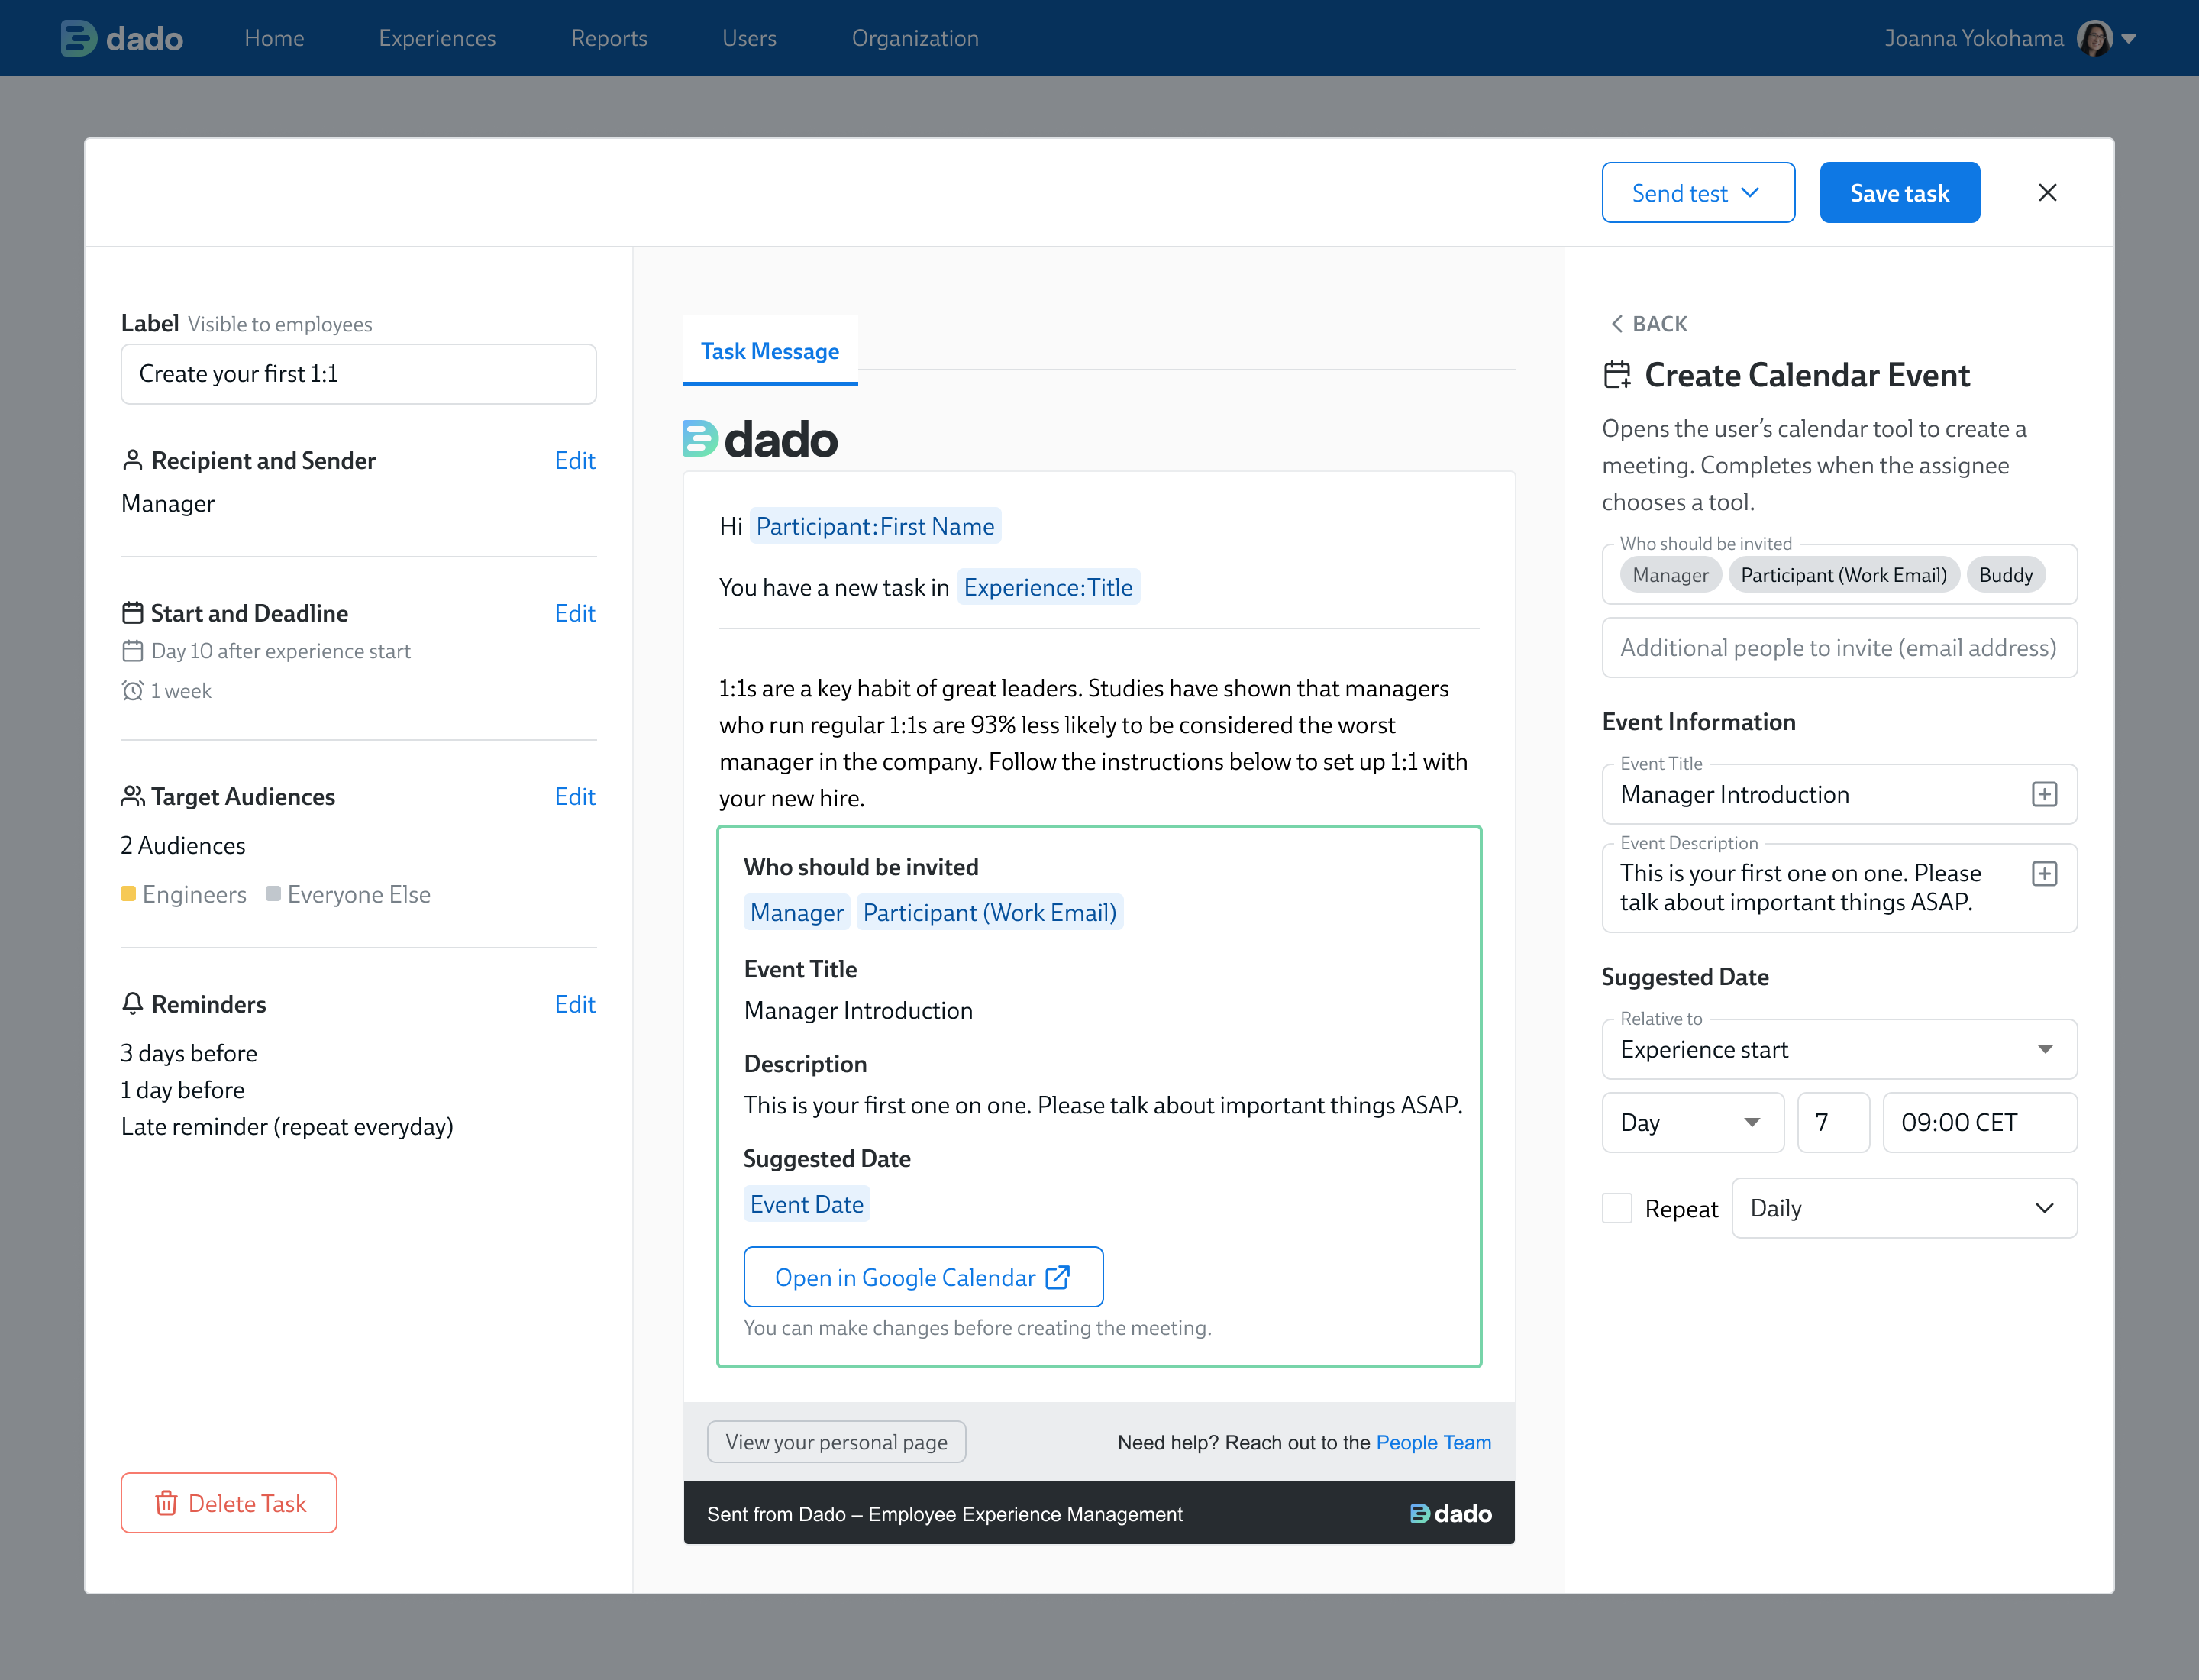
Task: Click the small calendar icon before Day 10
Action: [x=132, y=651]
